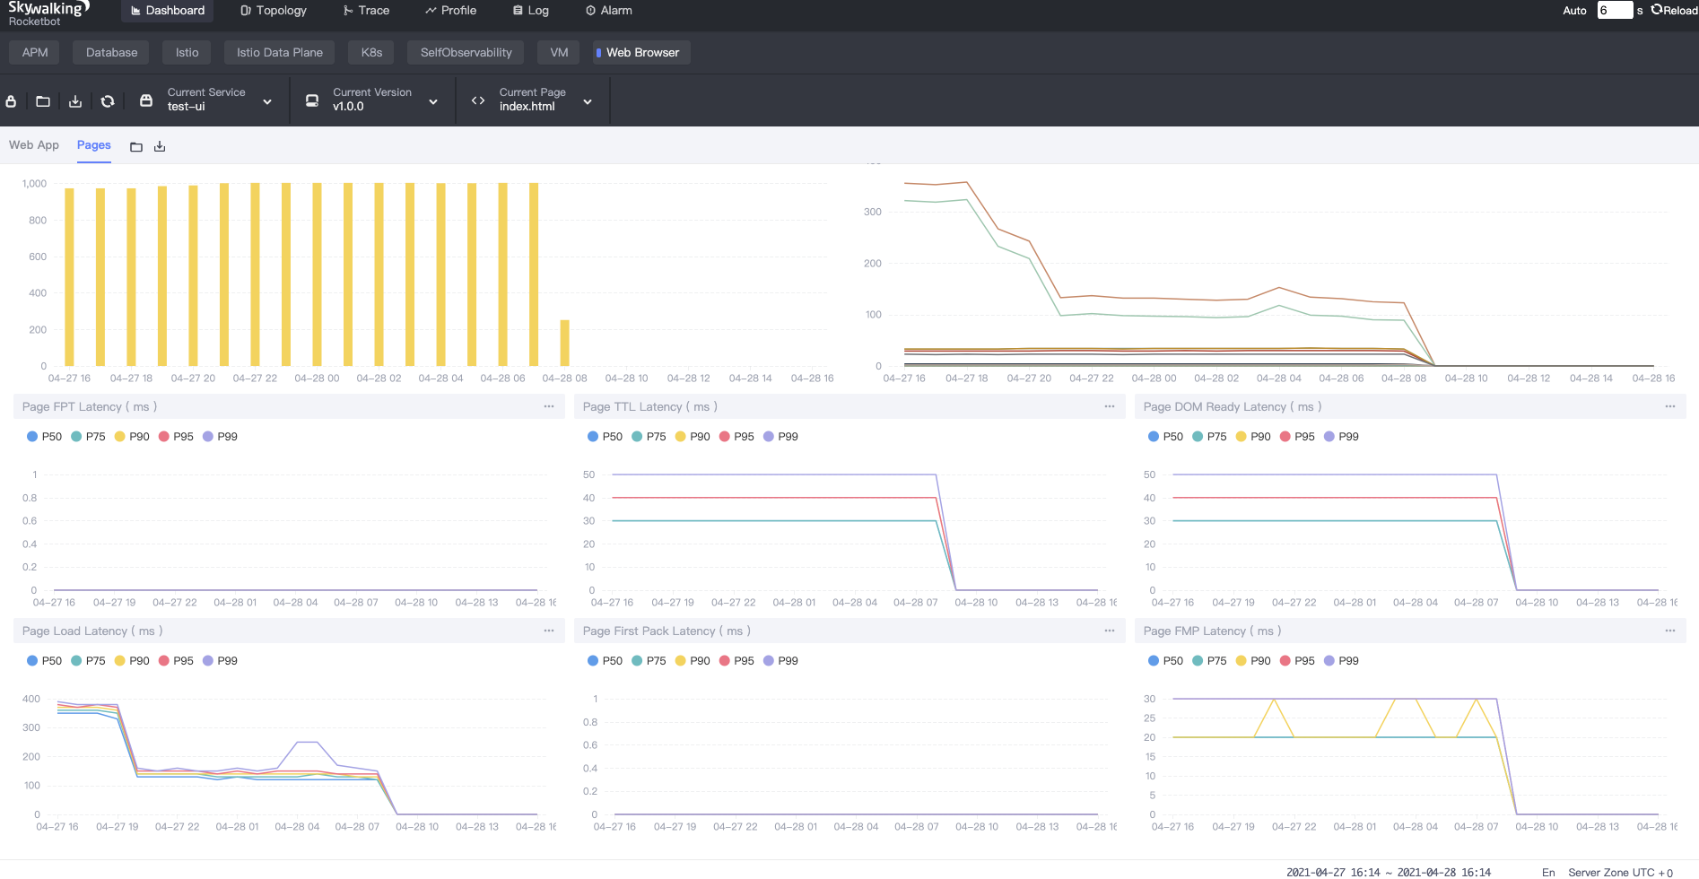Toggle P95 series in Page TTL Latency legend
The height and width of the screenshot is (879, 1699).
pos(736,437)
